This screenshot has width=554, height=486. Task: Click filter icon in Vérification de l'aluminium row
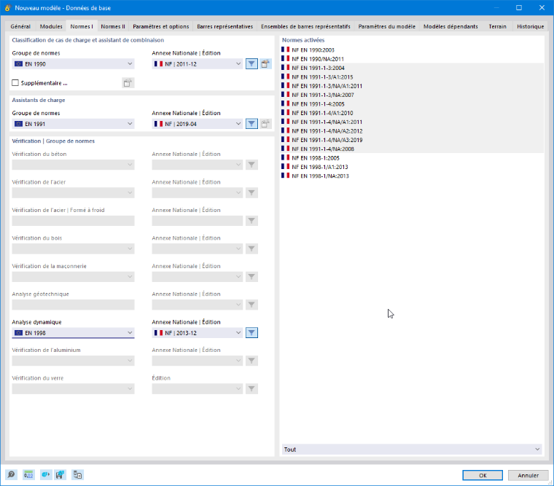tap(251, 361)
